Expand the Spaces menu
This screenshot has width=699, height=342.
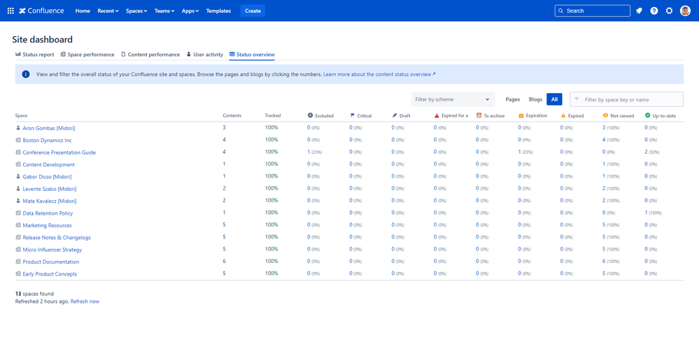(x=136, y=11)
